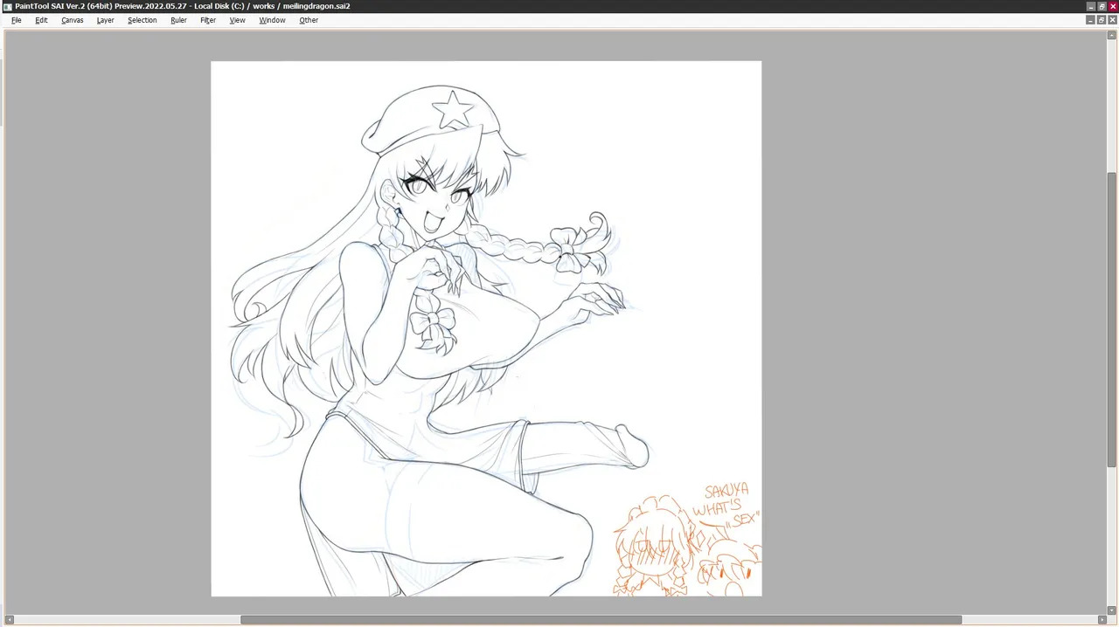This screenshot has width=1119, height=627.
Task: Open the View menu
Action: (x=237, y=20)
